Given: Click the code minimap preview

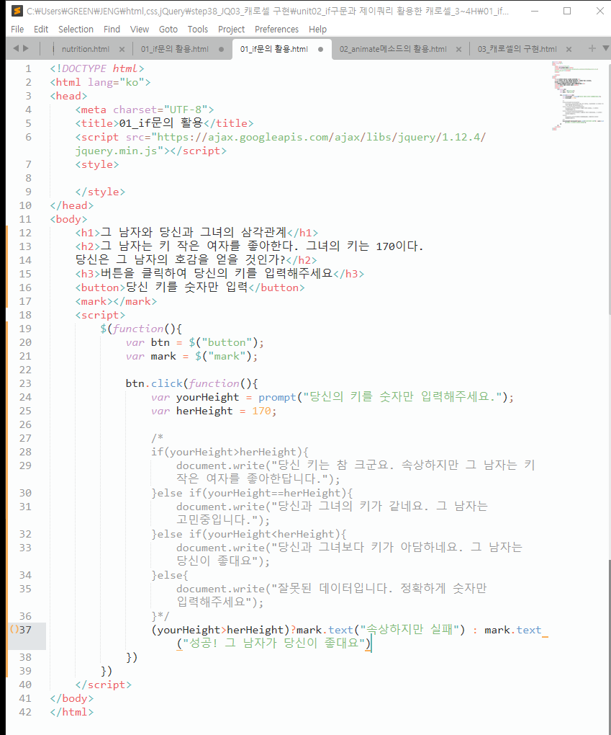Looking at the screenshot, I should click(x=577, y=95).
